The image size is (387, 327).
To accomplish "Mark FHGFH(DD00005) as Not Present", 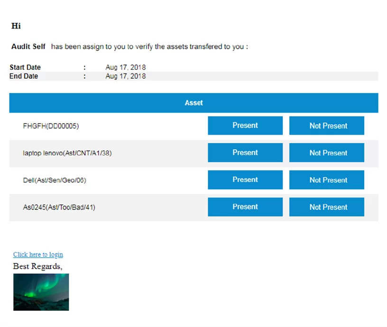I will pos(327,126).
